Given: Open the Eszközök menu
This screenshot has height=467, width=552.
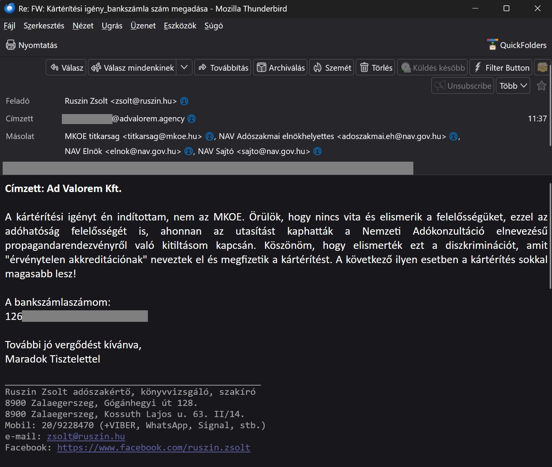Looking at the screenshot, I should [x=180, y=26].
